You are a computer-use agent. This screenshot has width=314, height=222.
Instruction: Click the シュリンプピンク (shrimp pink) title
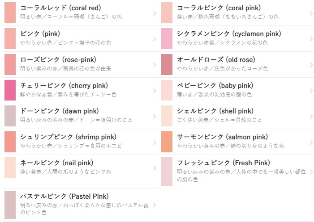click(68, 137)
